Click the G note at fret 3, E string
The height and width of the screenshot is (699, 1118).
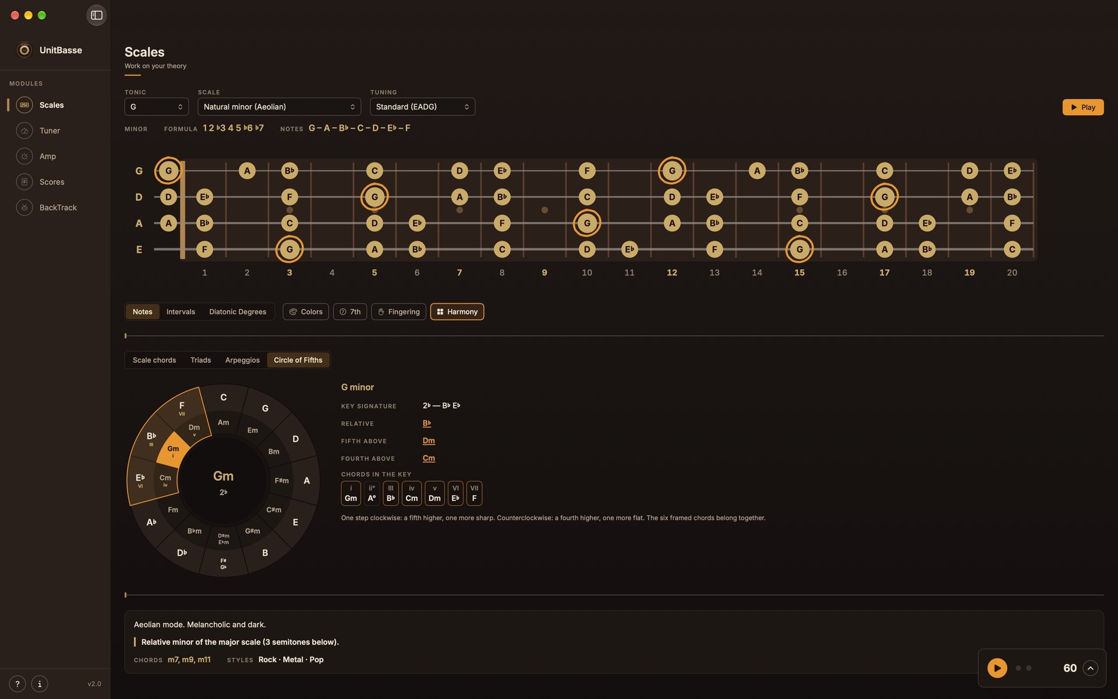pyautogui.click(x=289, y=249)
